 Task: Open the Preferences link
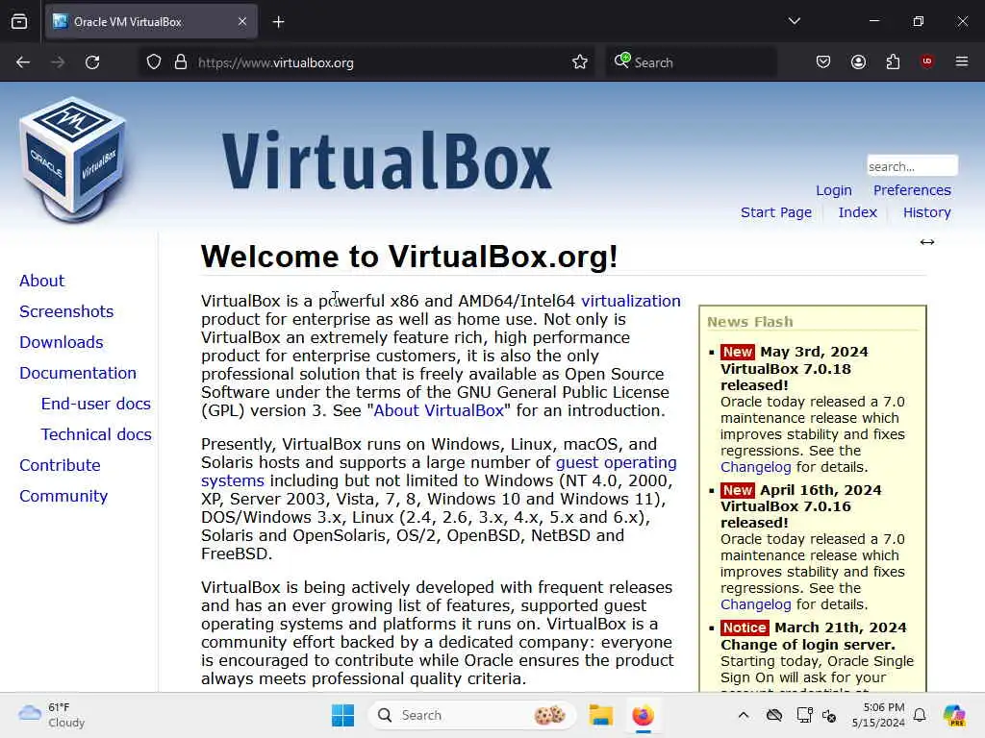click(912, 190)
